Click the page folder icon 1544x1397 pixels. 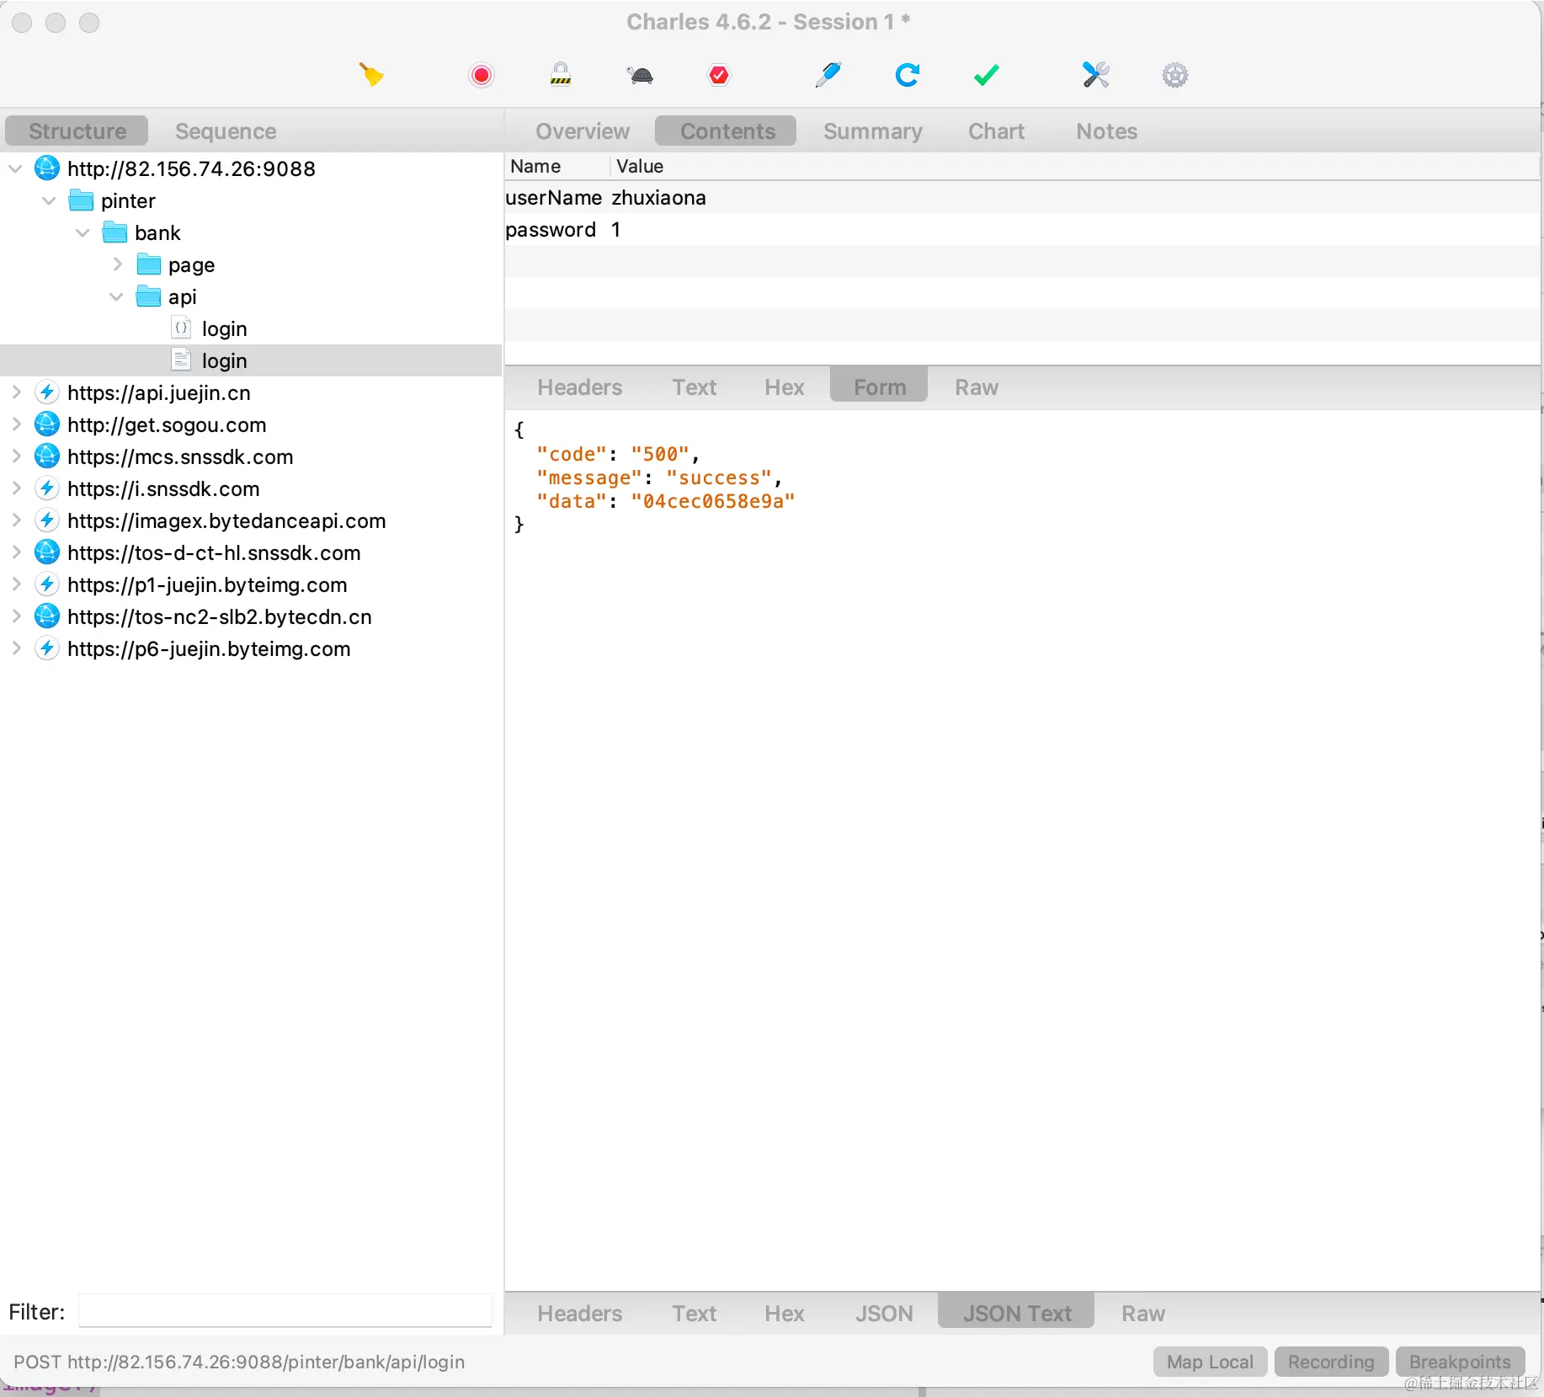(148, 264)
